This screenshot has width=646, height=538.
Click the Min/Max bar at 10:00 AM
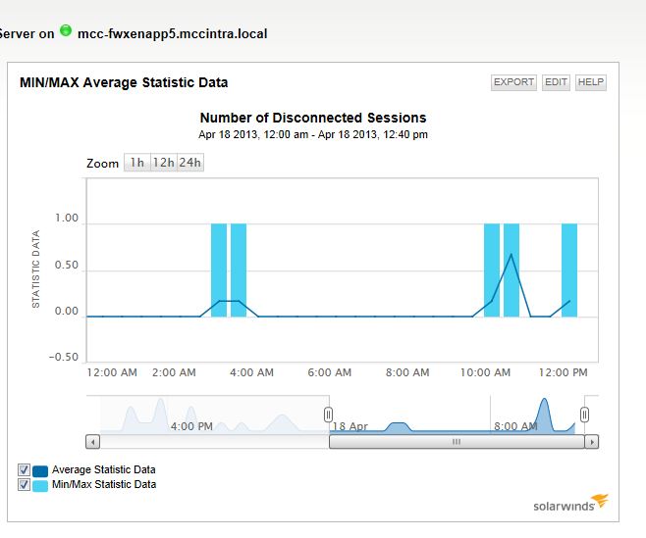492,270
